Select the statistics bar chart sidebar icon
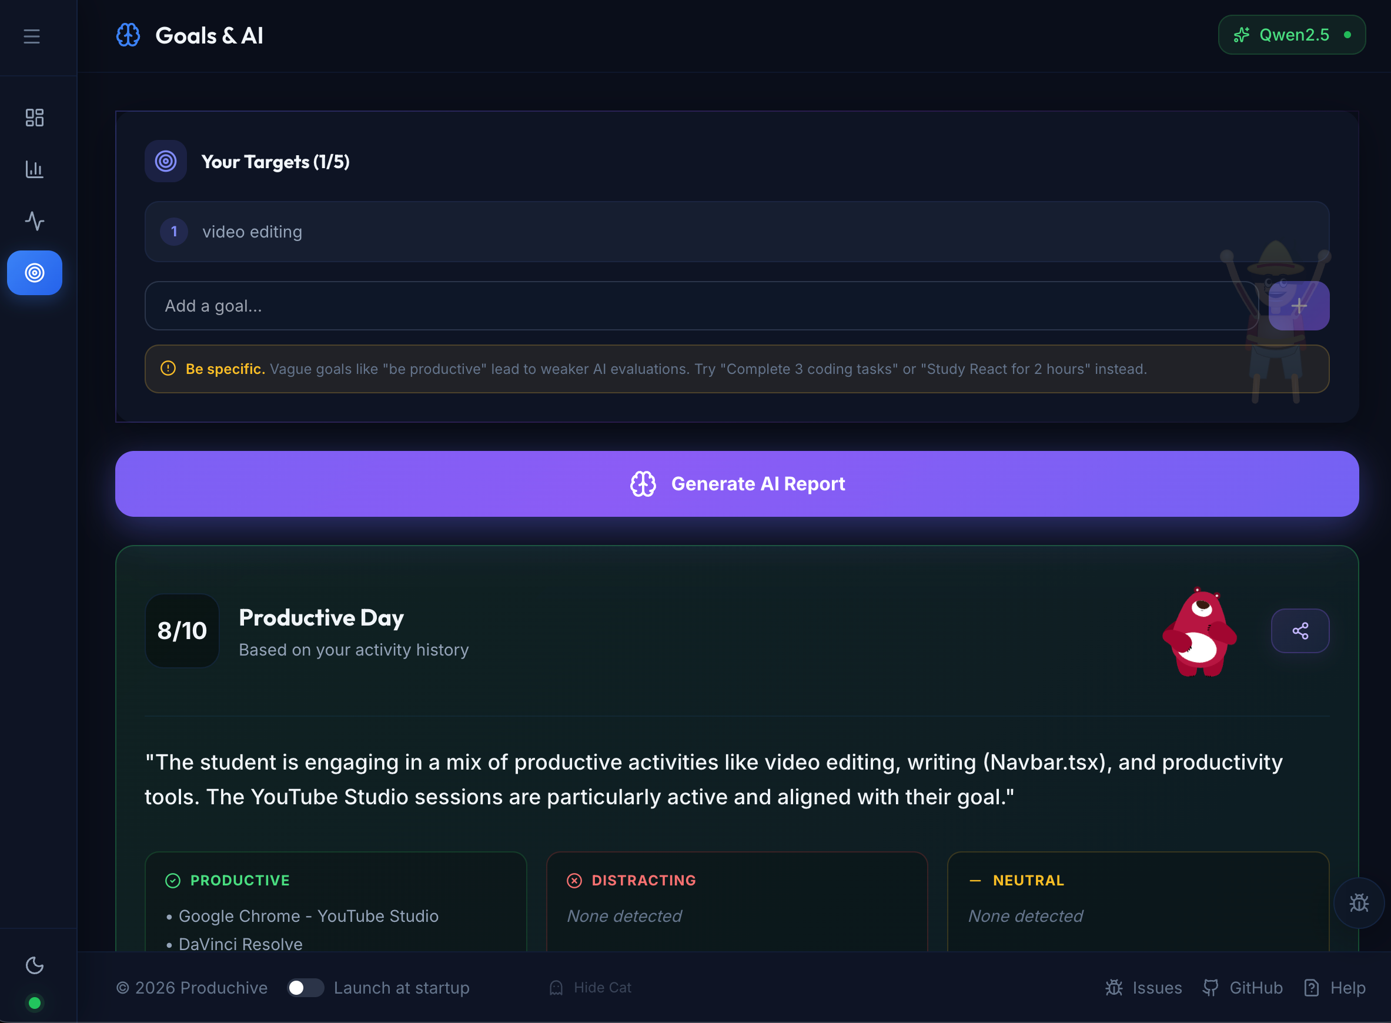Screen dimensions: 1391x1023 [x=35, y=169]
